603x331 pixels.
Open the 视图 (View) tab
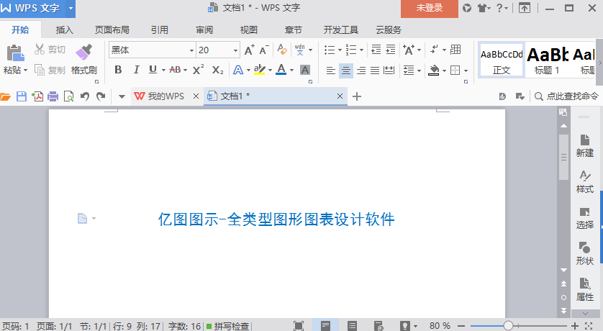(x=249, y=30)
